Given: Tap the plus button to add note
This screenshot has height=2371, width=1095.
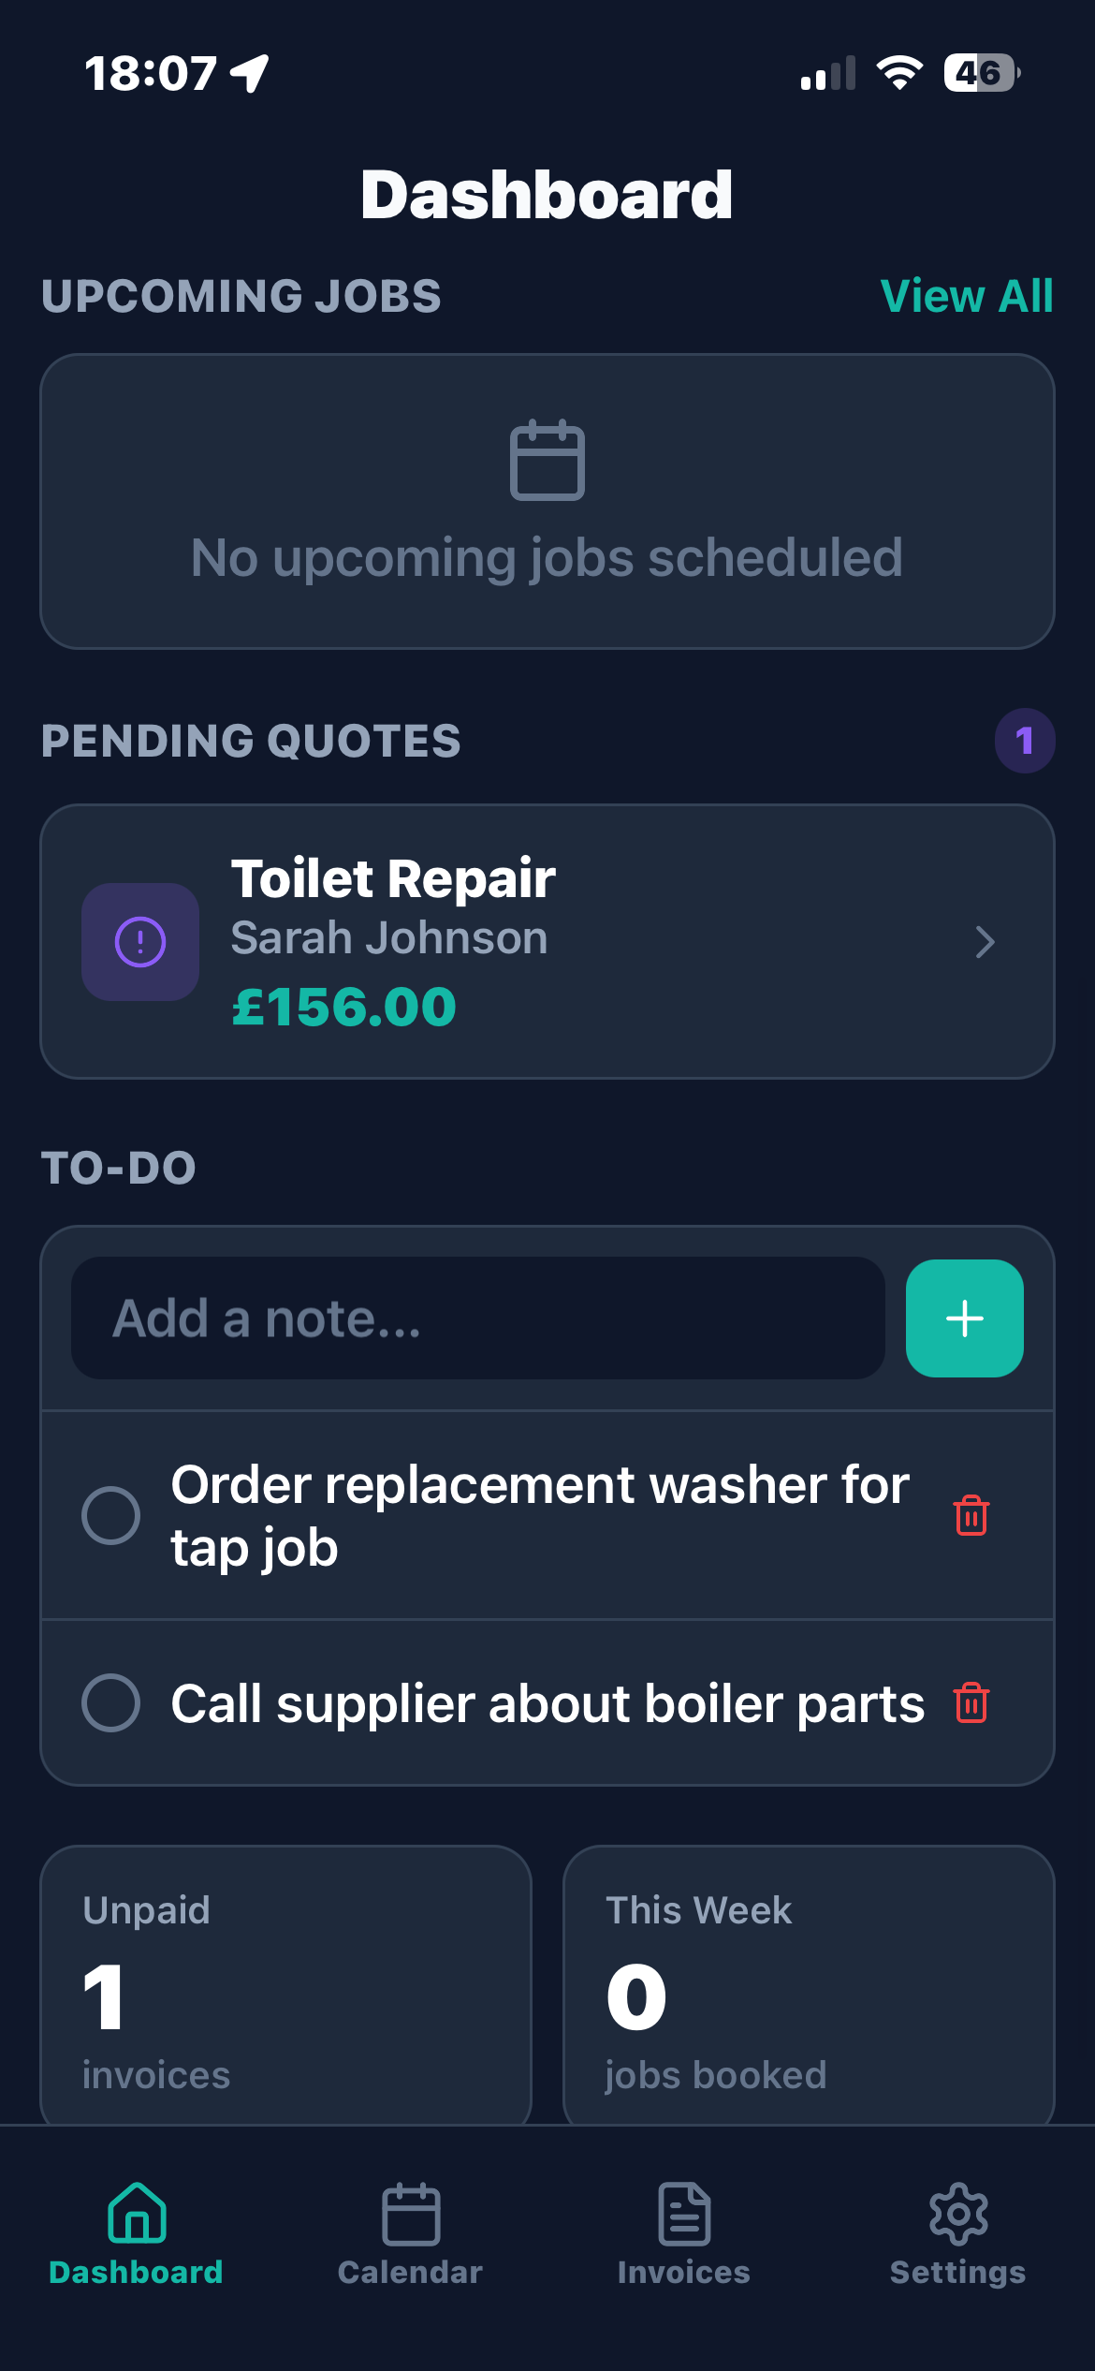Looking at the screenshot, I should click(x=964, y=1318).
